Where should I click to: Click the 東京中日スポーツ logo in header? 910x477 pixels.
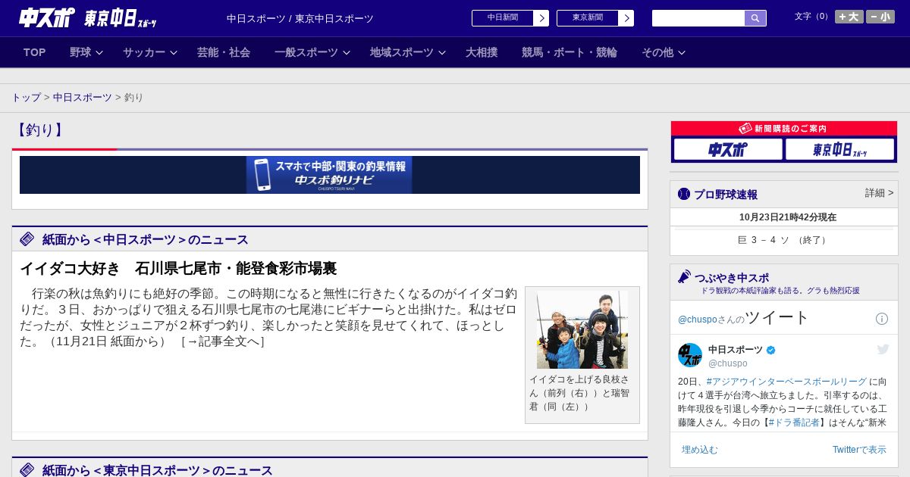pyautogui.click(x=120, y=18)
